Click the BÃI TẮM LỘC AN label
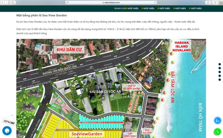This screenshot has width=223, height=138. tap(172, 87)
